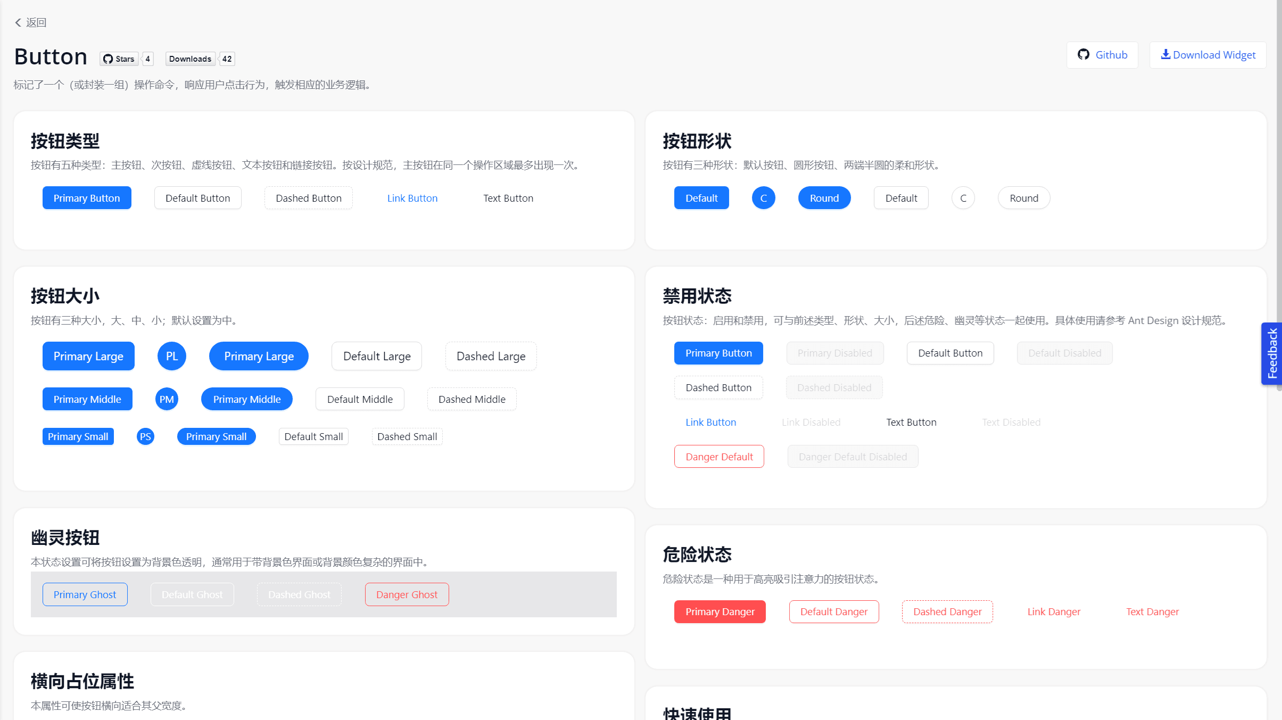Click the Link Button example

coord(412,197)
